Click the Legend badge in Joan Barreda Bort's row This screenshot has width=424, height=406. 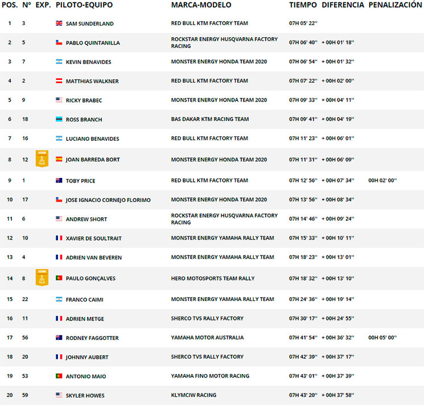click(42, 159)
